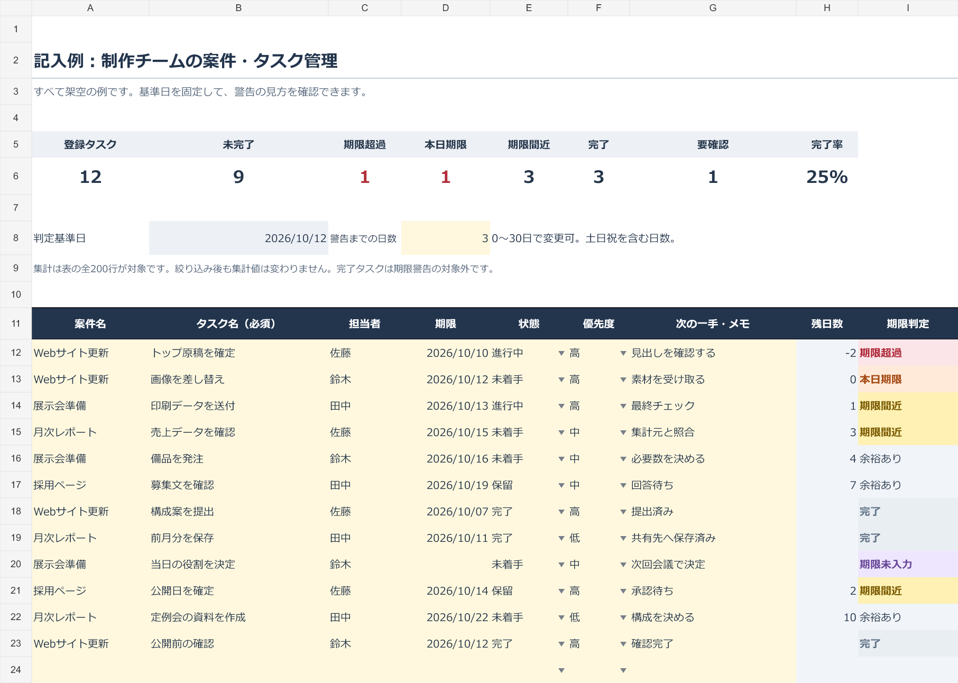Click the 次の一手・メモ table header

(x=713, y=324)
